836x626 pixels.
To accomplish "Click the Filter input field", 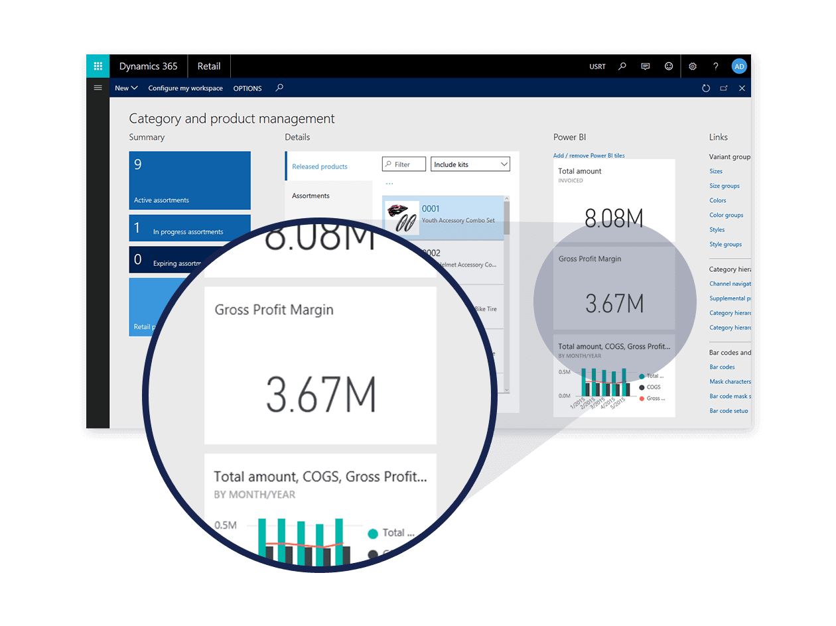I will pyautogui.click(x=404, y=164).
